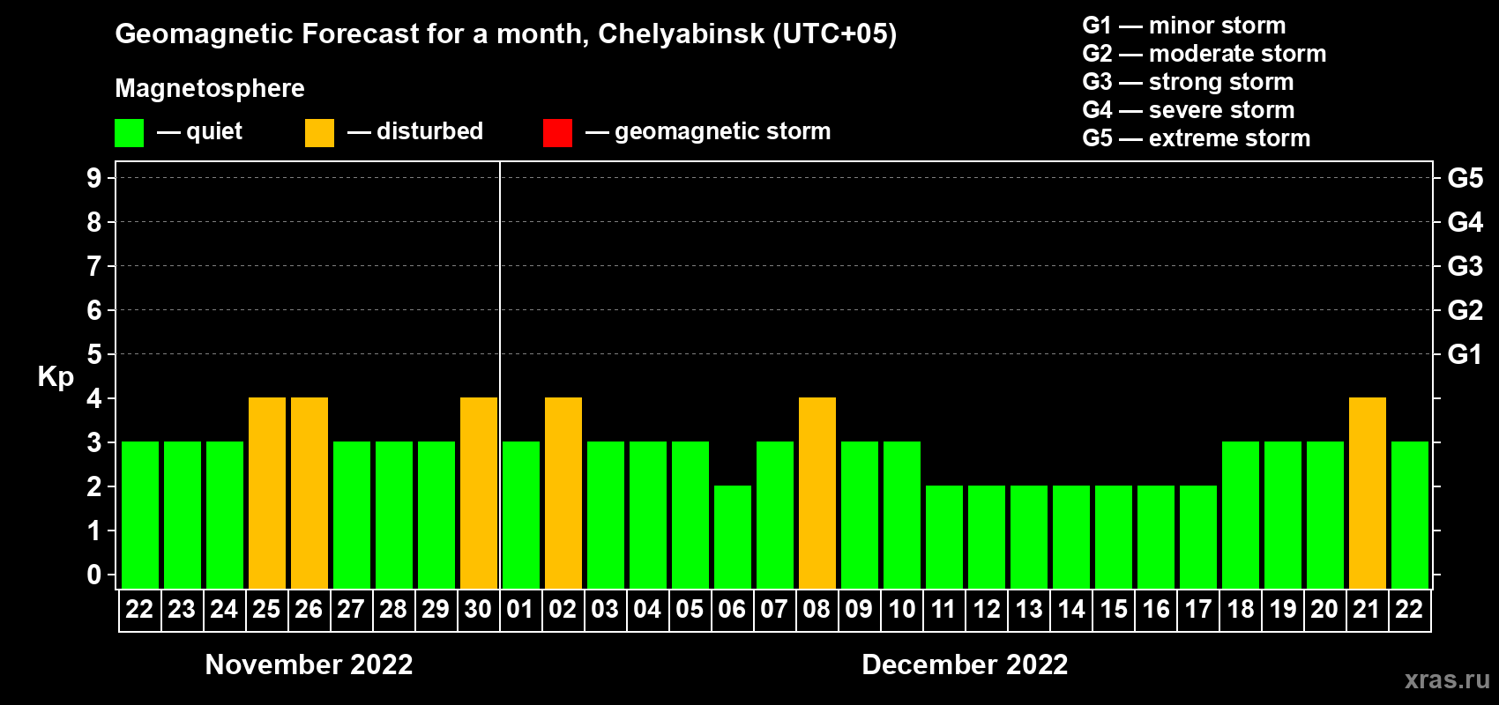
Task: Click the green bar for December 04
Action: coord(648,516)
